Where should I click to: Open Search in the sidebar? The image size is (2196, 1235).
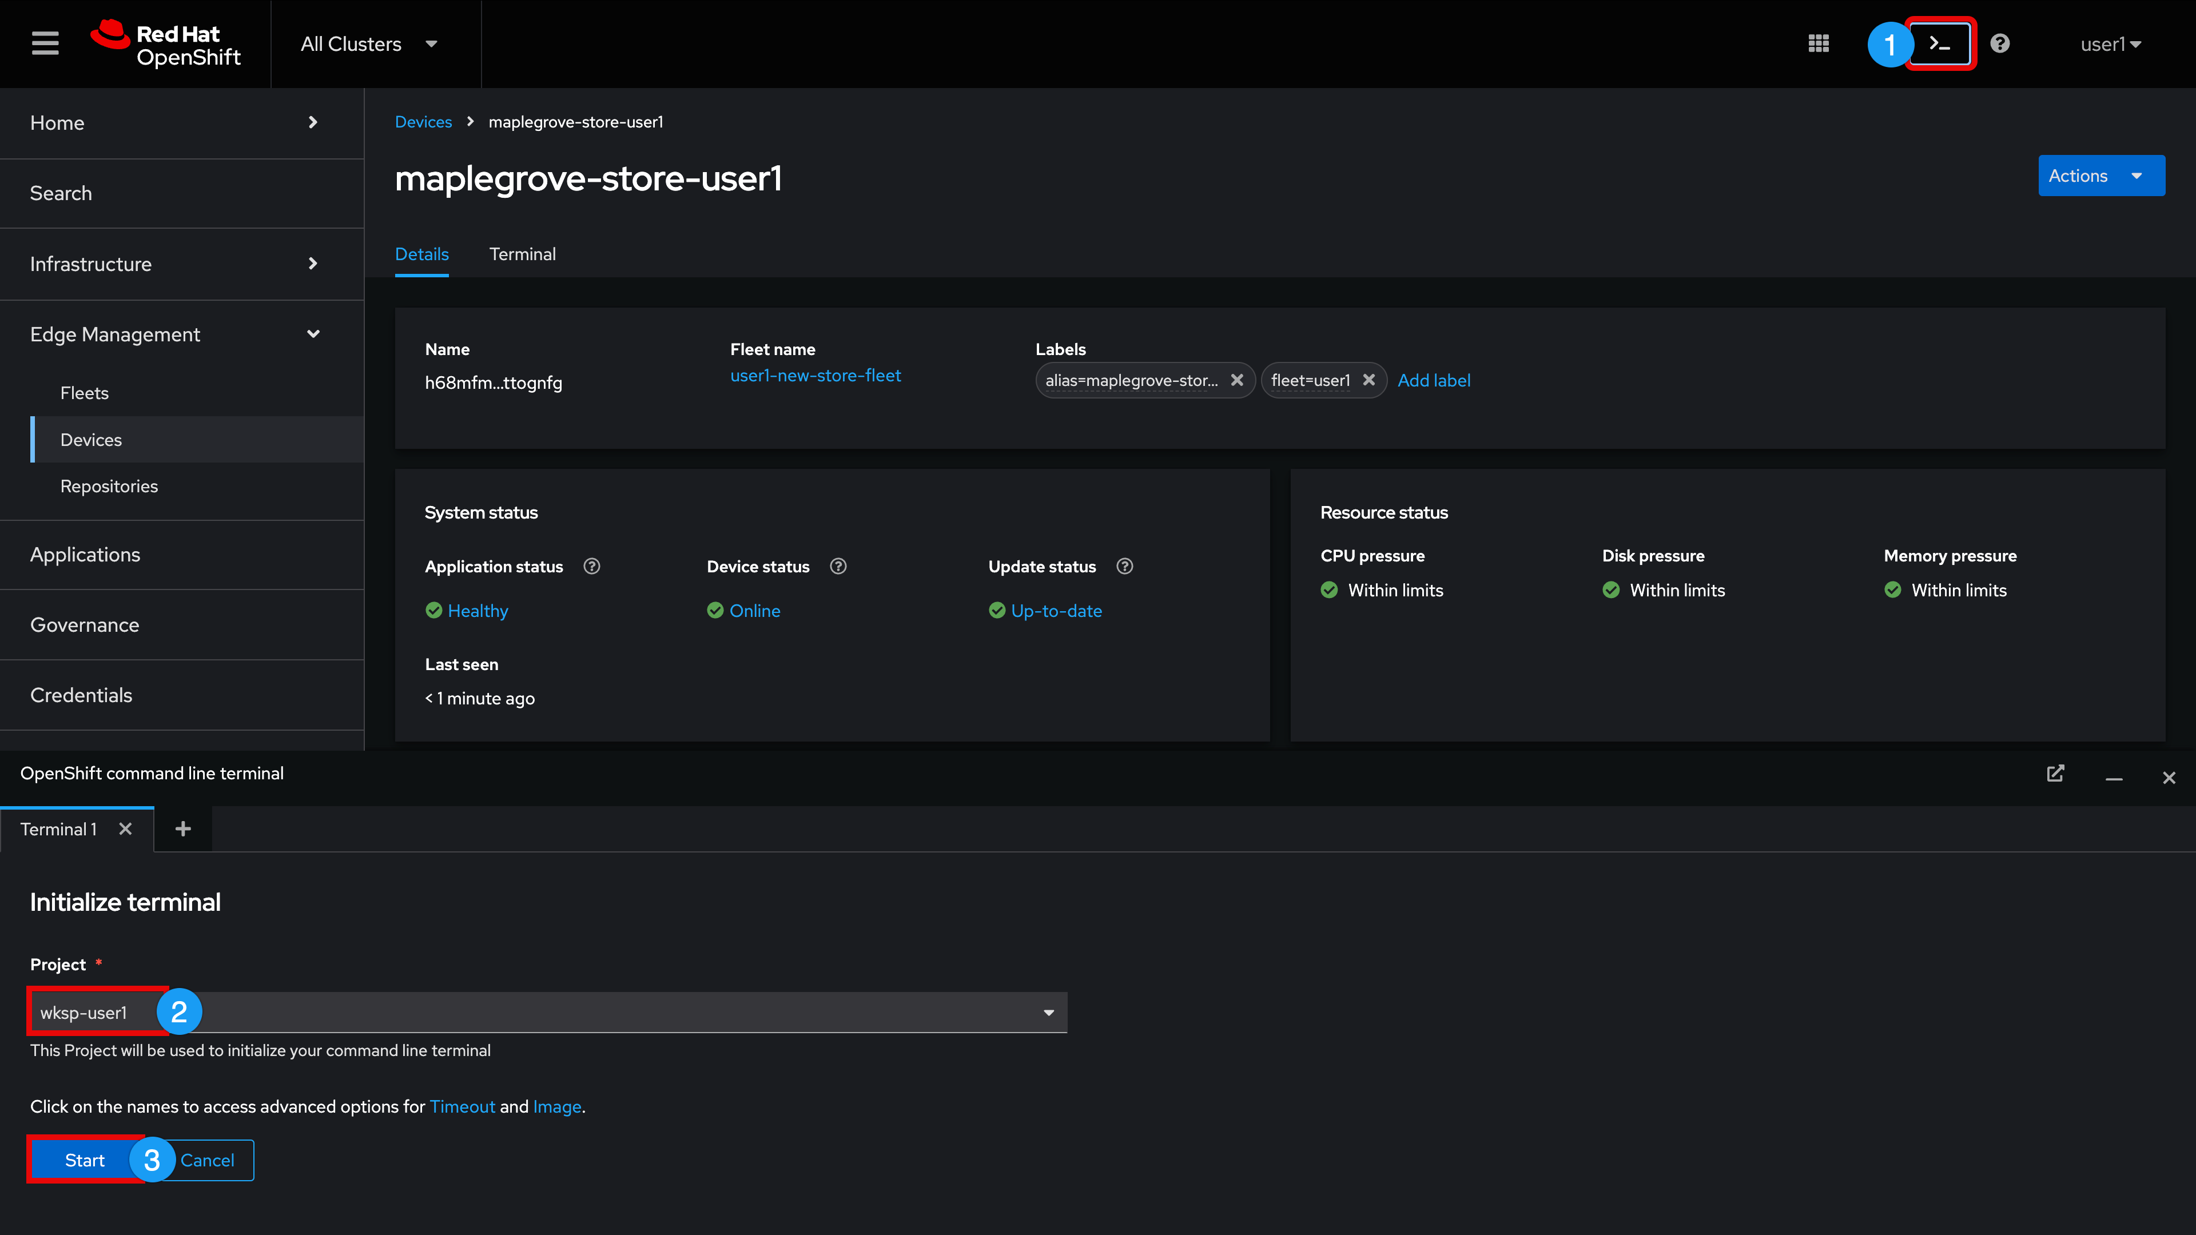coord(182,193)
